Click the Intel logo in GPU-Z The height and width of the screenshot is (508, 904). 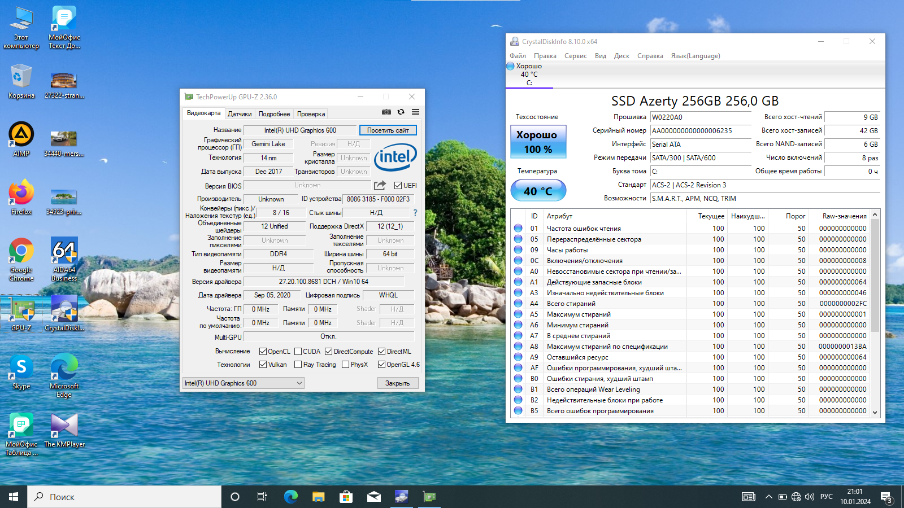(395, 156)
